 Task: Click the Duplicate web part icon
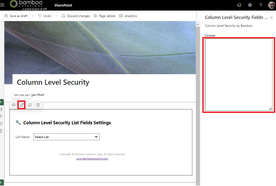coord(30,105)
